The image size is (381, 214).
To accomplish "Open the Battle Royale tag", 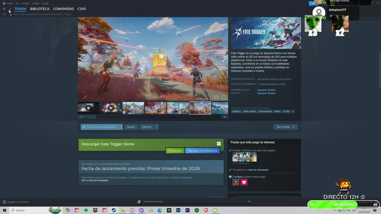I will coord(249,111).
